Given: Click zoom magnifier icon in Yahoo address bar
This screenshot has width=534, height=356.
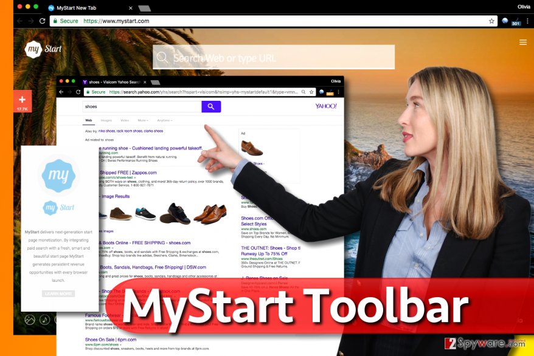Looking at the screenshot, I should [303, 92].
